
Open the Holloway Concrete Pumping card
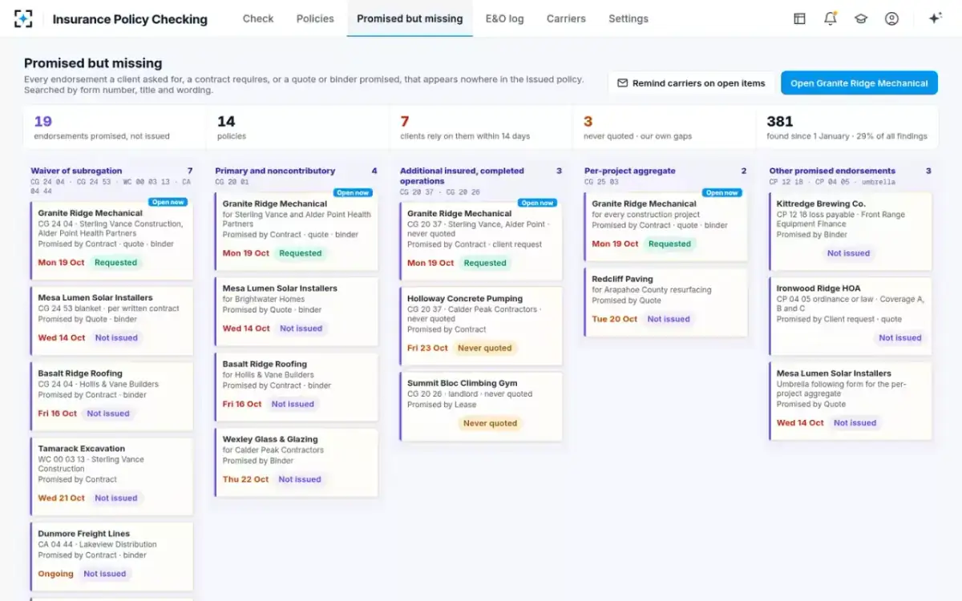[481, 325]
